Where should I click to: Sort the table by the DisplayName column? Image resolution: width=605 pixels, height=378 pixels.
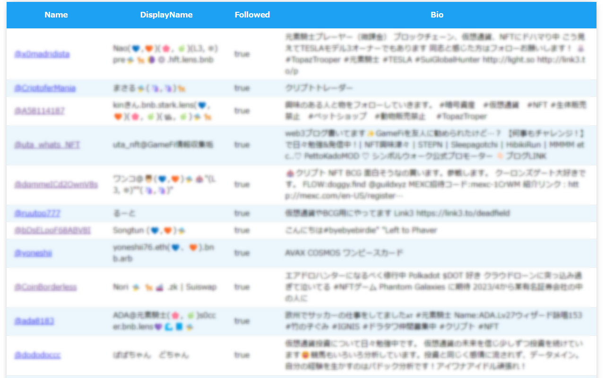click(166, 15)
